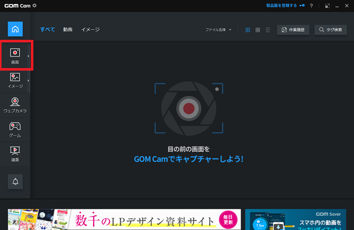Choose the ゲーム game recording mode
The width and height of the screenshot is (354, 230).
point(15,129)
